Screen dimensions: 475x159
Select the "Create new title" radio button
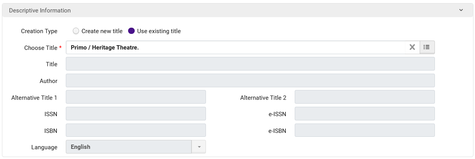point(76,31)
